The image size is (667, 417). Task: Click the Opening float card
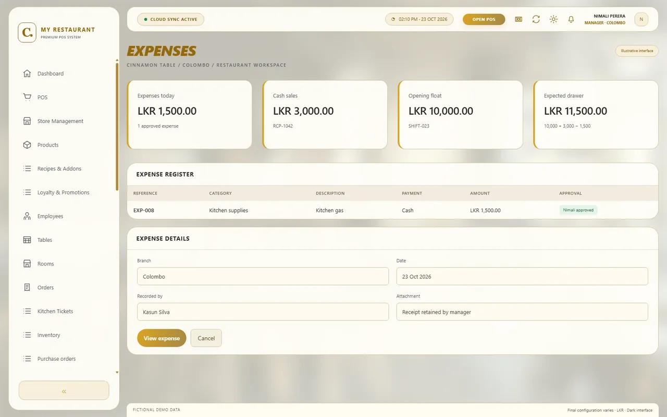coord(461,115)
